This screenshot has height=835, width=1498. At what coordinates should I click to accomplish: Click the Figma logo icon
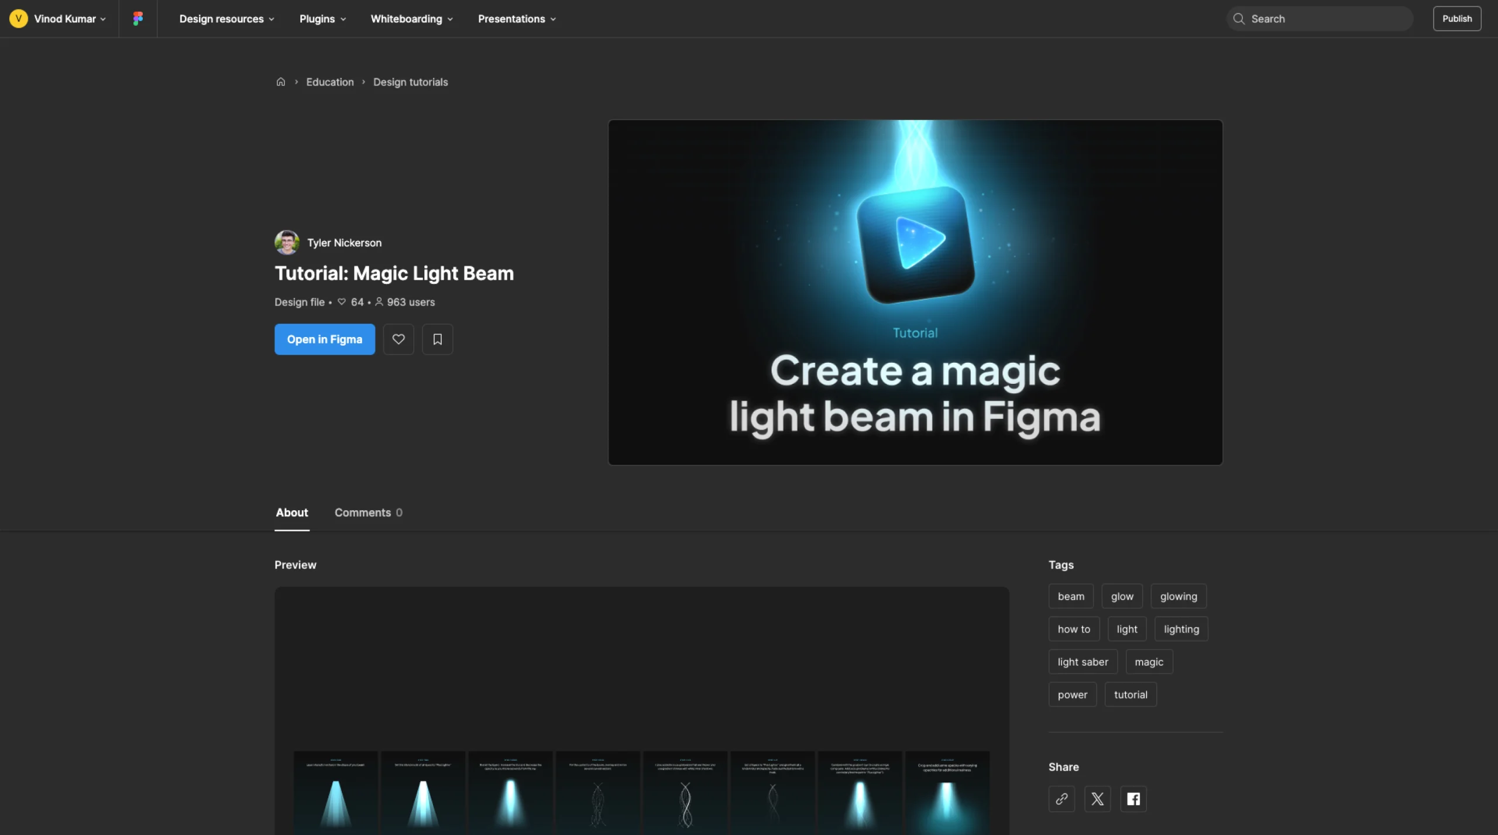point(138,19)
